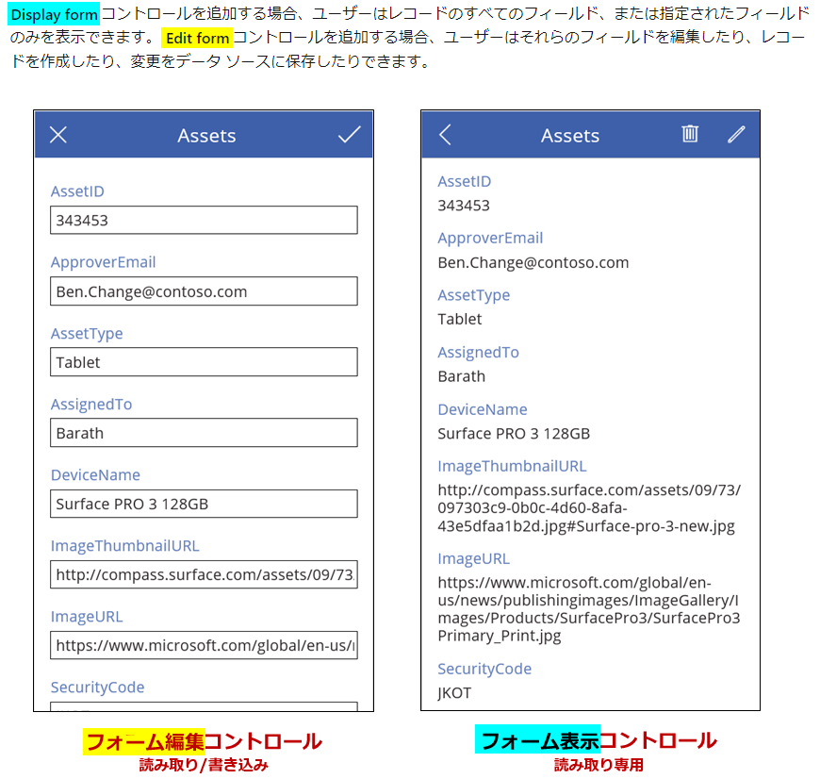Select the SecurityCode input field
The width and height of the screenshot is (820, 779).
(x=204, y=705)
